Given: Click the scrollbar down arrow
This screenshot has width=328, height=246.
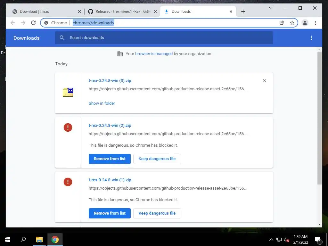Looking at the screenshot, I should 319,225.
